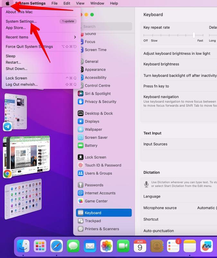
Task: Open Internet Accounts icon
Action: [81, 193]
